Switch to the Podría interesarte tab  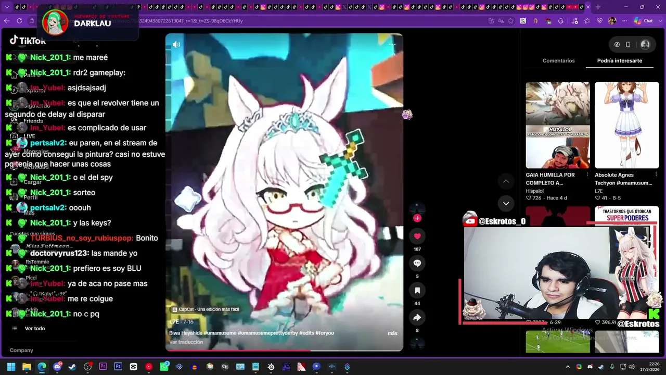pos(619,61)
